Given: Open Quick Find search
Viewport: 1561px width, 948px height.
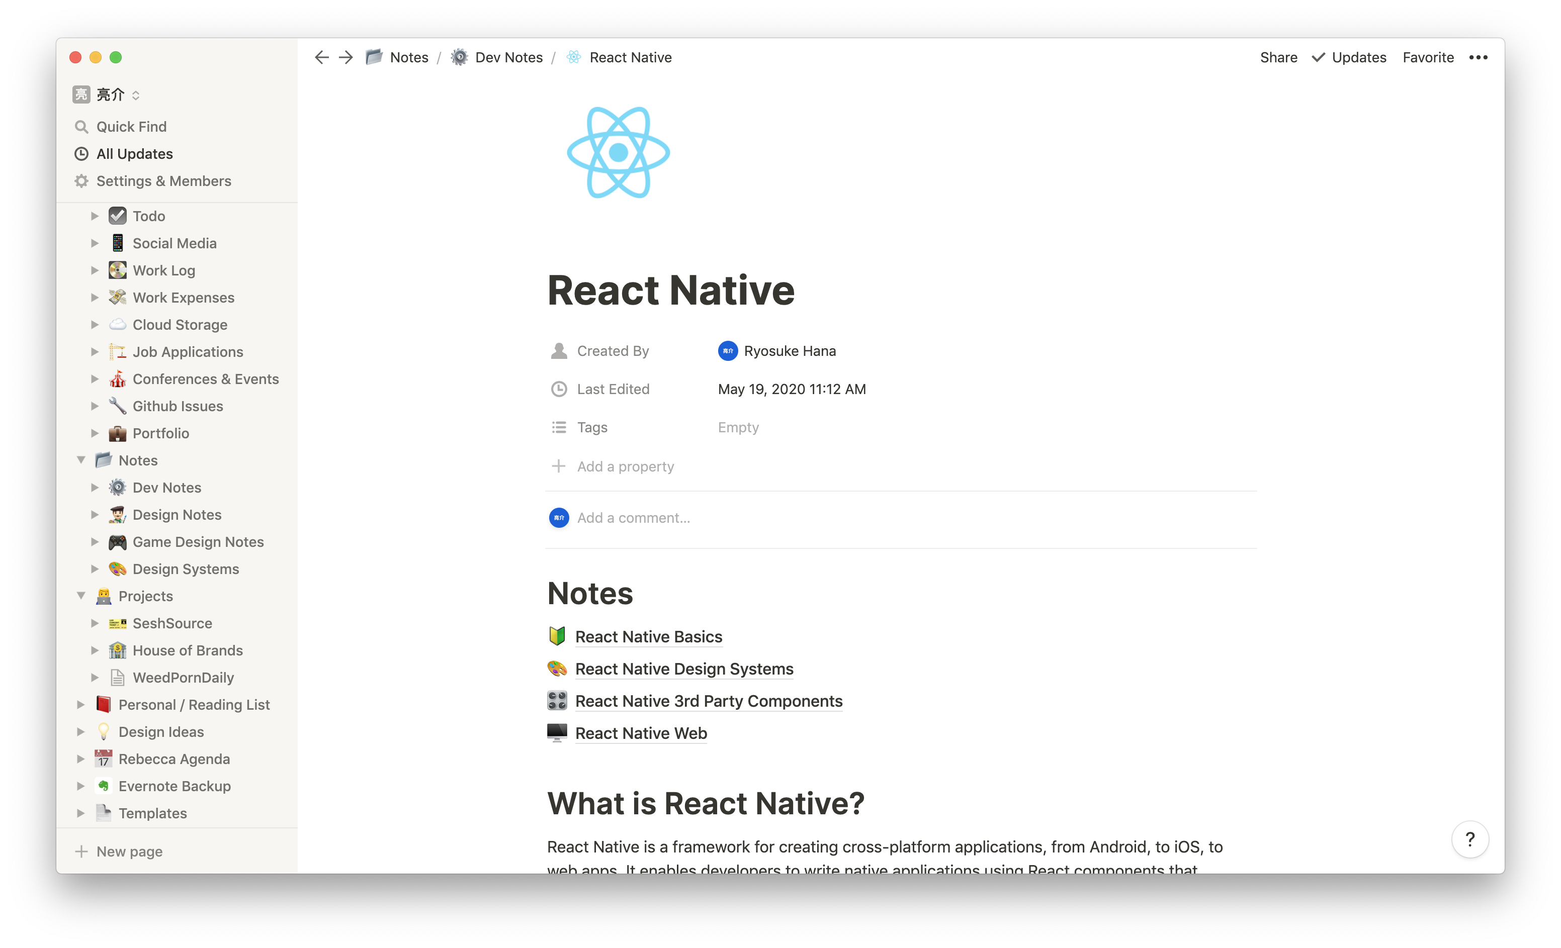Looking at the screenshot, I should point(131,126).
